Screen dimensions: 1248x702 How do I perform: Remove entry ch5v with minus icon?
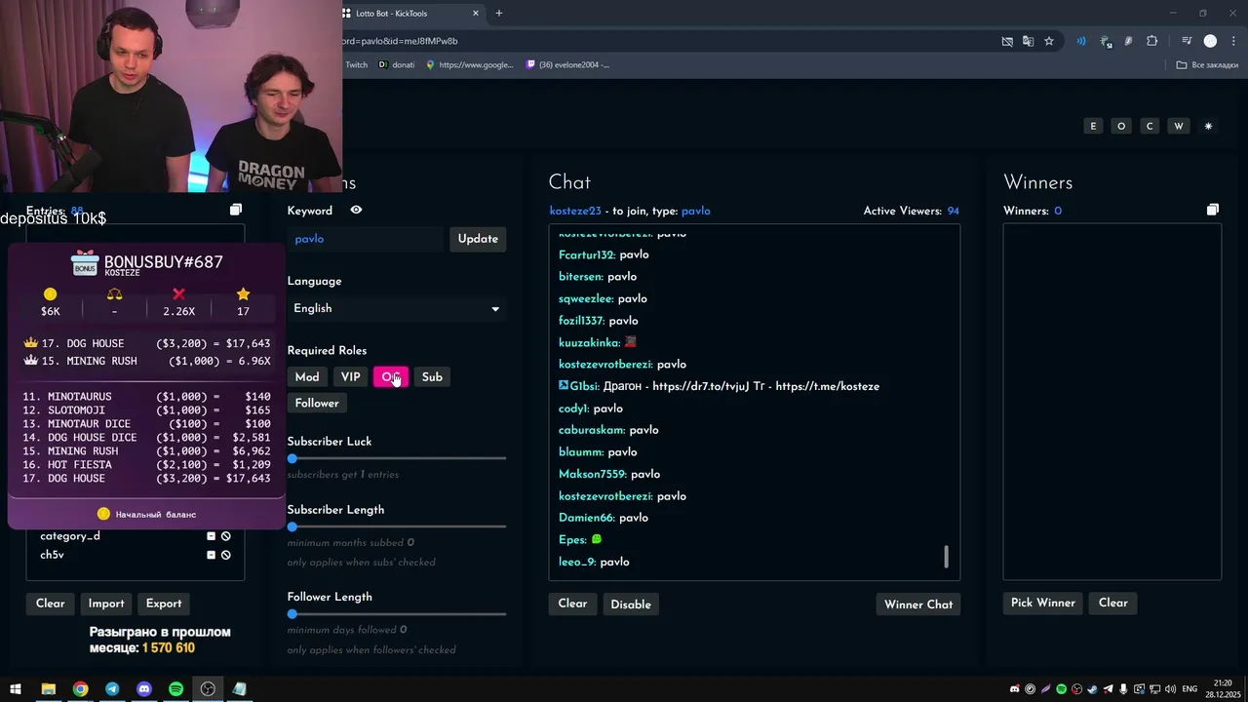(211, 555)
